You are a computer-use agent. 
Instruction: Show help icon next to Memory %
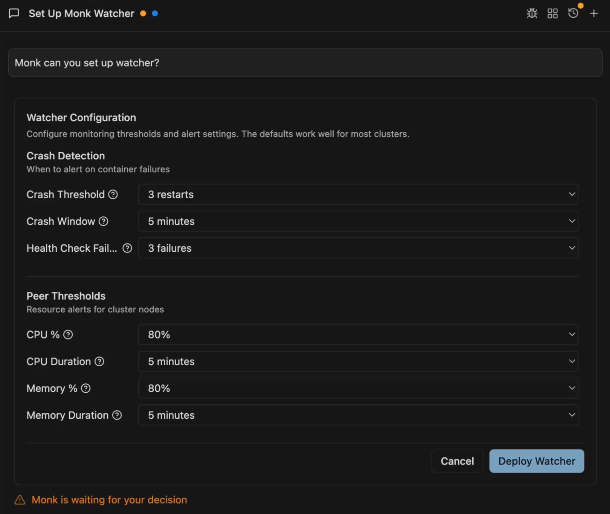[x=85, y=388]
